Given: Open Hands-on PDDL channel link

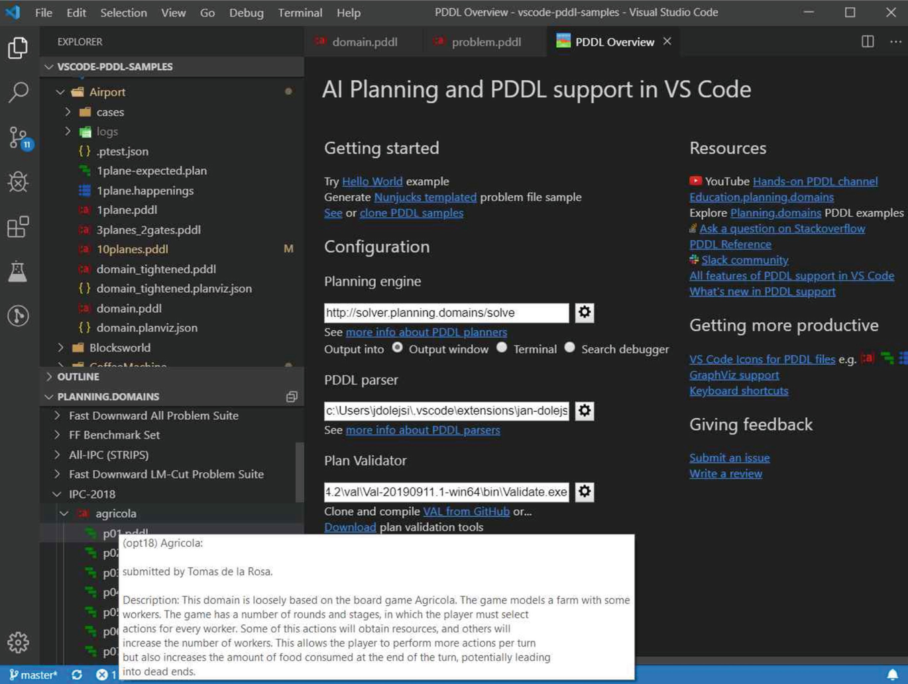Looking at the screenshot, I should click(x=815, y=181).
